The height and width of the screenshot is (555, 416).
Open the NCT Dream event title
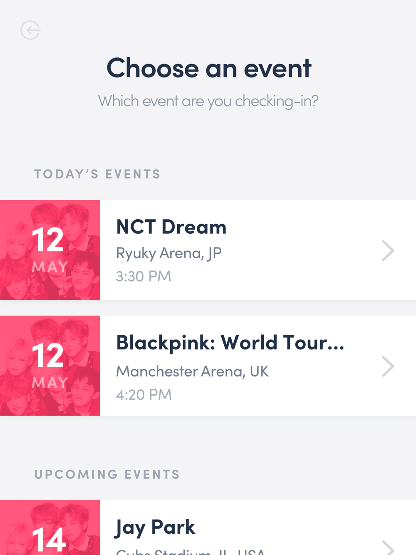[171, 227]
